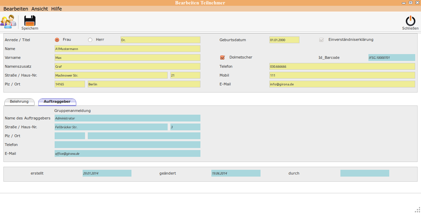Minimize the Bearbeiten Teilnehmer window
The width and height of the screenshot is (421, 213).
404,3
